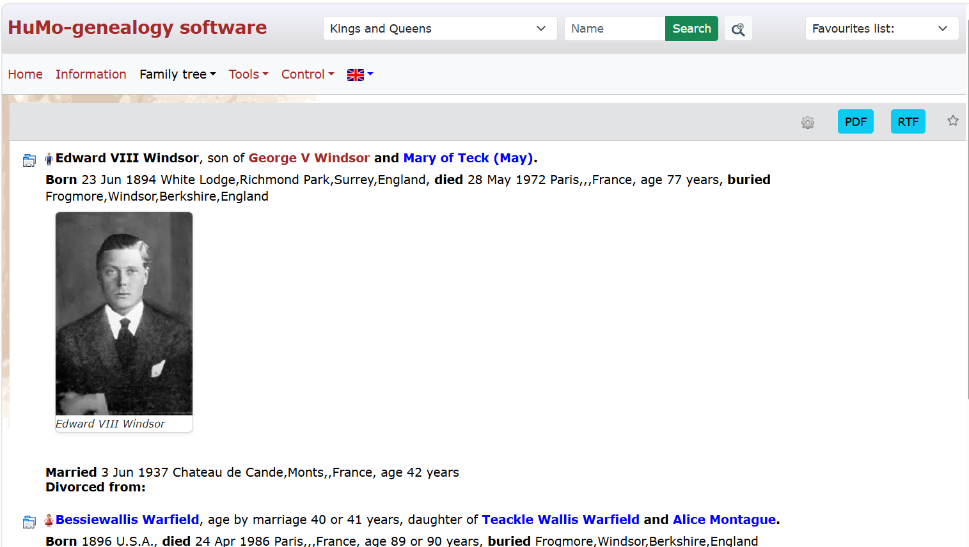Click the photo caption Edward VIII Windsor
969x547 pixels.
click(x=110, y=424)
